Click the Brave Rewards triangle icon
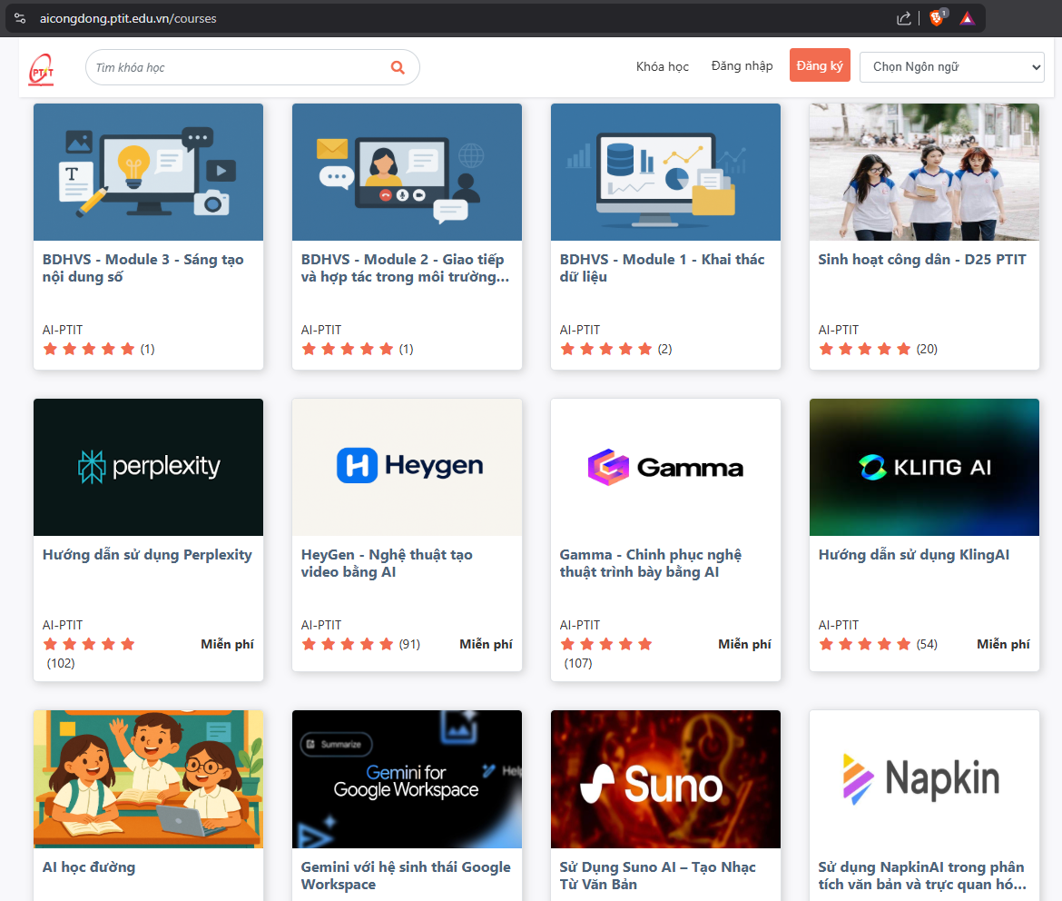Image resolution: width=1062 pixels, height=901 pixels. (968, 18)
